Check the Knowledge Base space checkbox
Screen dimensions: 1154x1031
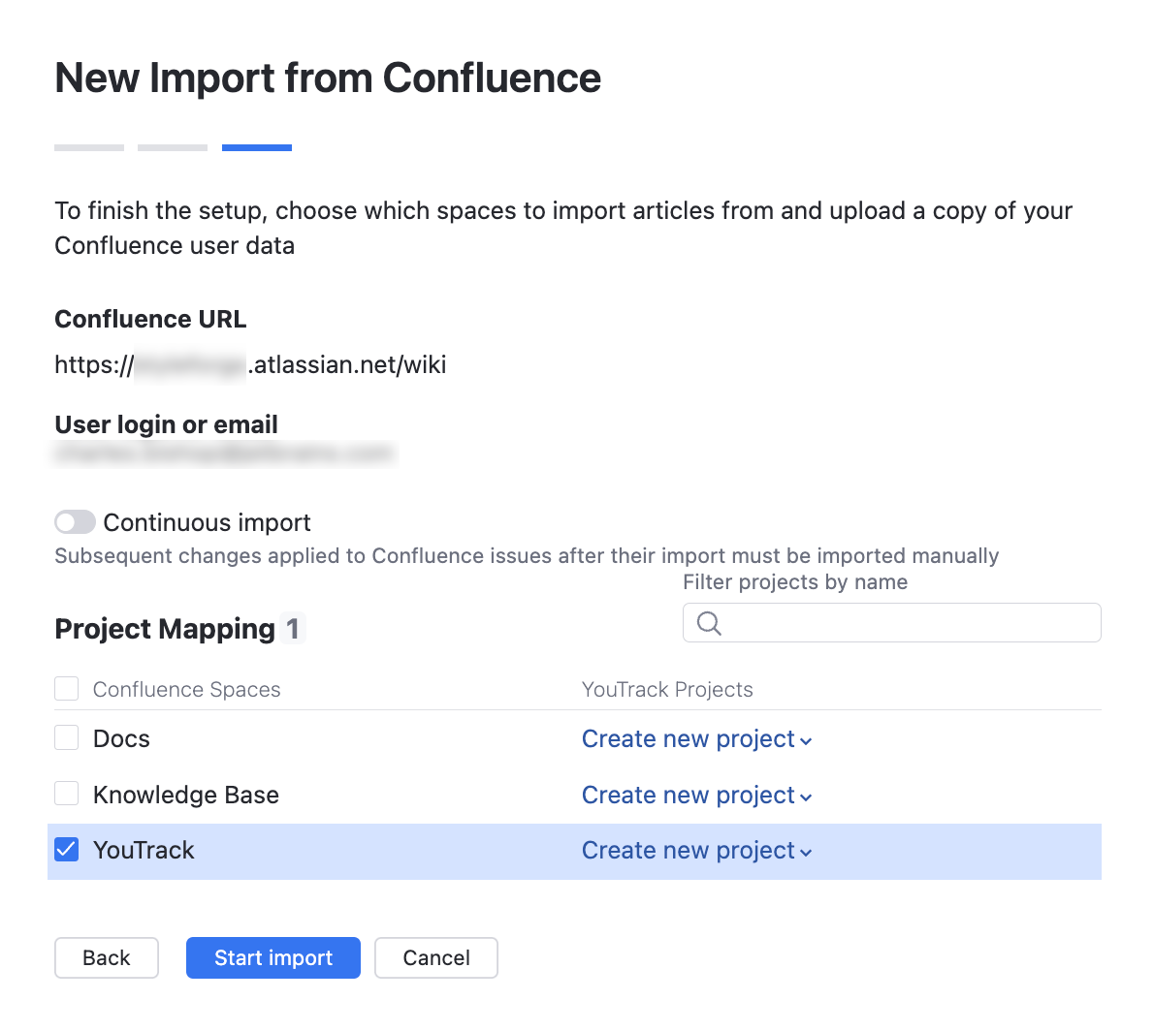tap(66, 793)
